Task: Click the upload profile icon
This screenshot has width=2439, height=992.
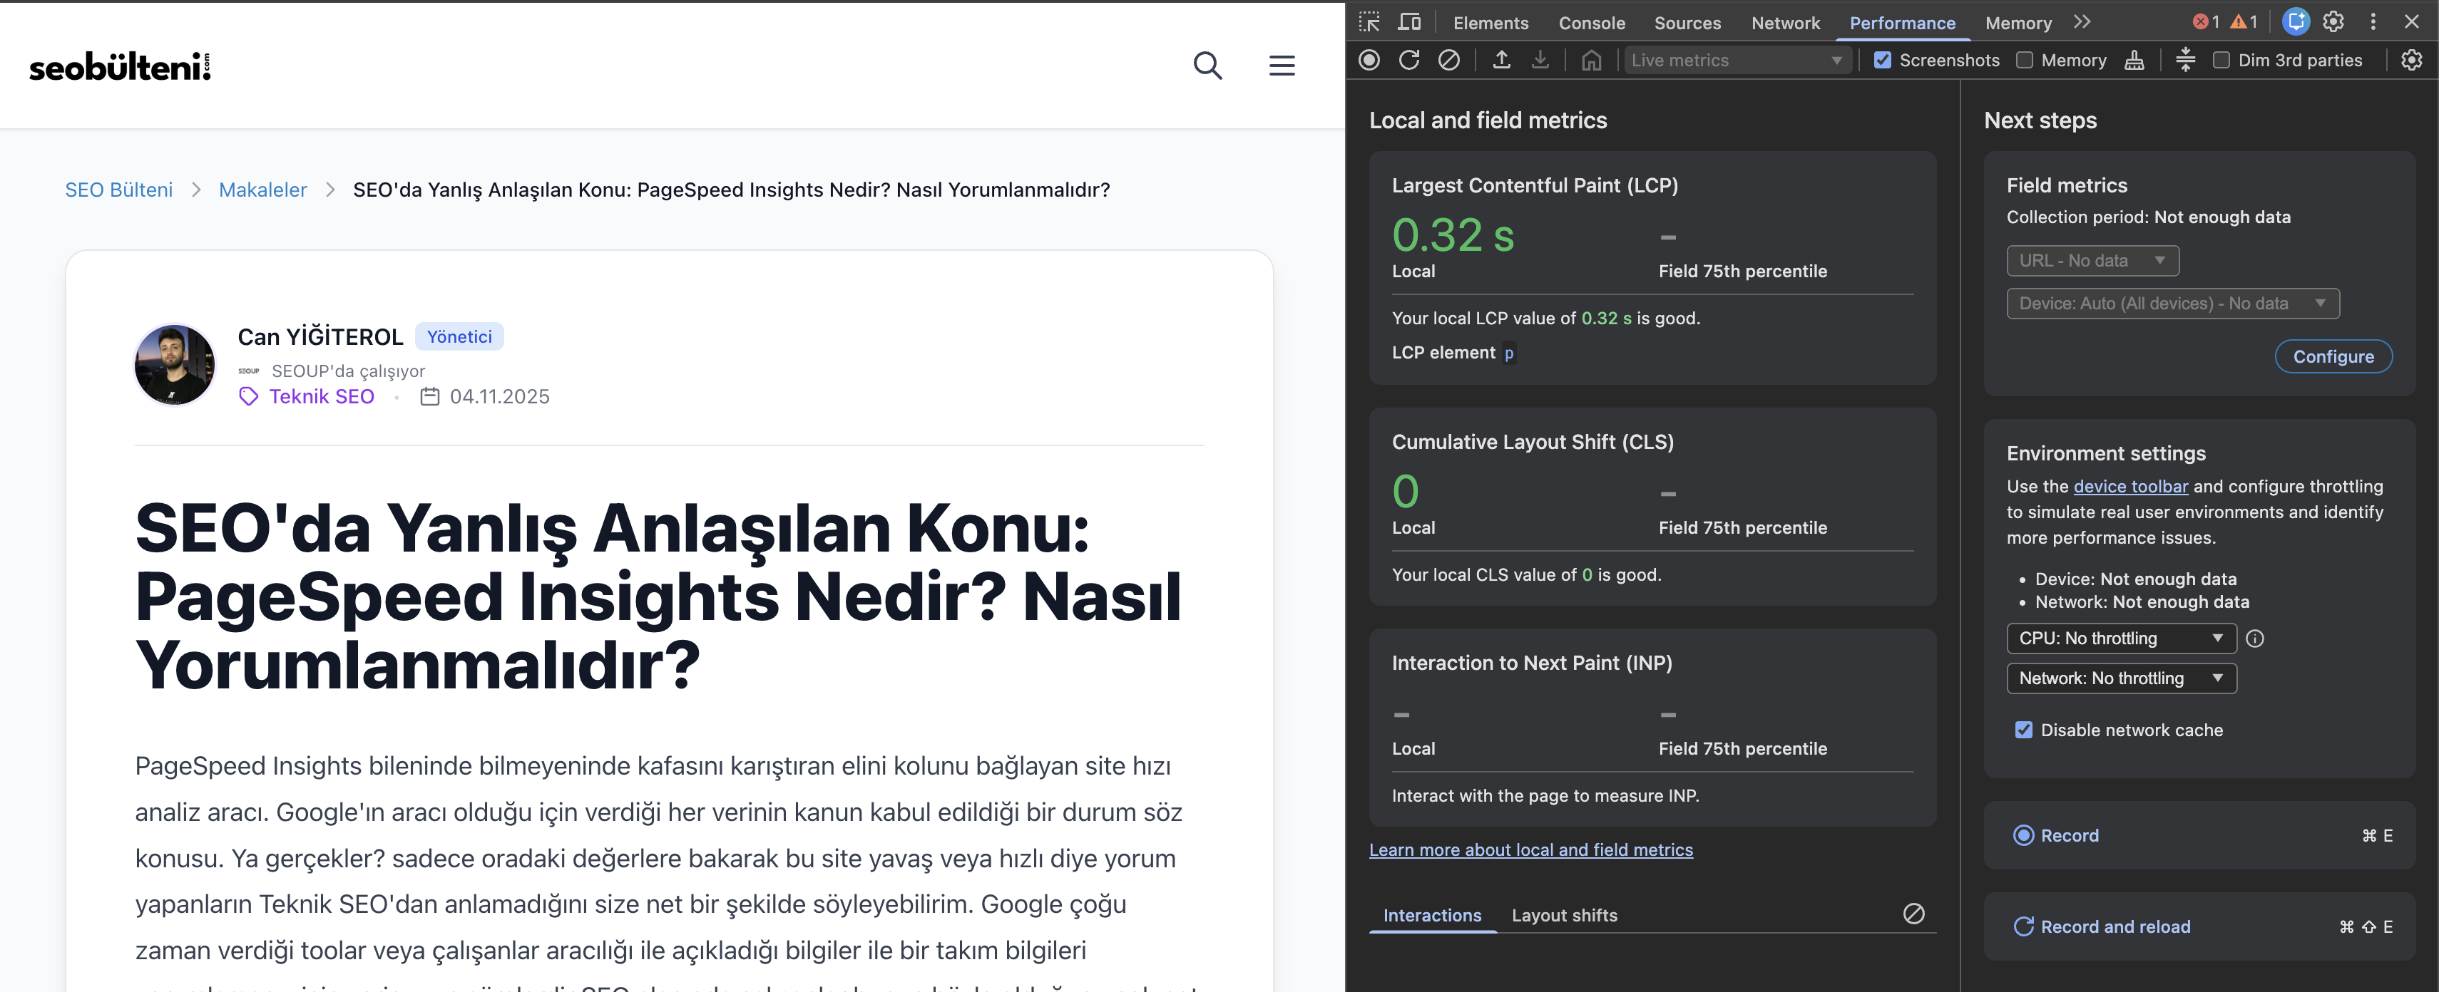Action: coord(1502,60)
